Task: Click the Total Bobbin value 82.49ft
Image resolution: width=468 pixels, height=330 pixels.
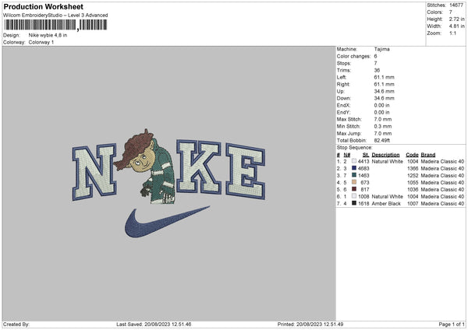Action: pyautogui.click(x=382, y=140)
